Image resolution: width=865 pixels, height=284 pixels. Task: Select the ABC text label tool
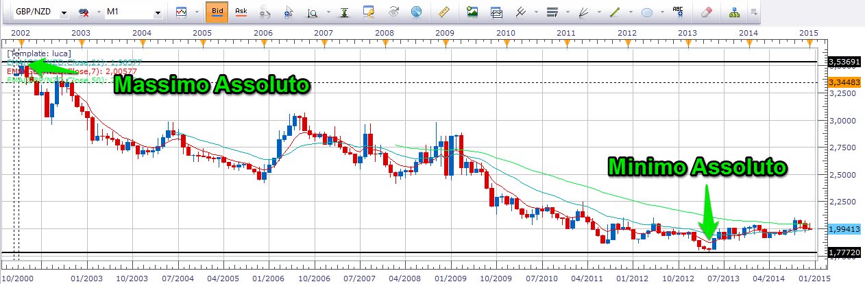[678, 12]
